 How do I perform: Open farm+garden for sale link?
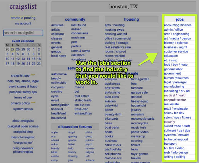point(140,79)
